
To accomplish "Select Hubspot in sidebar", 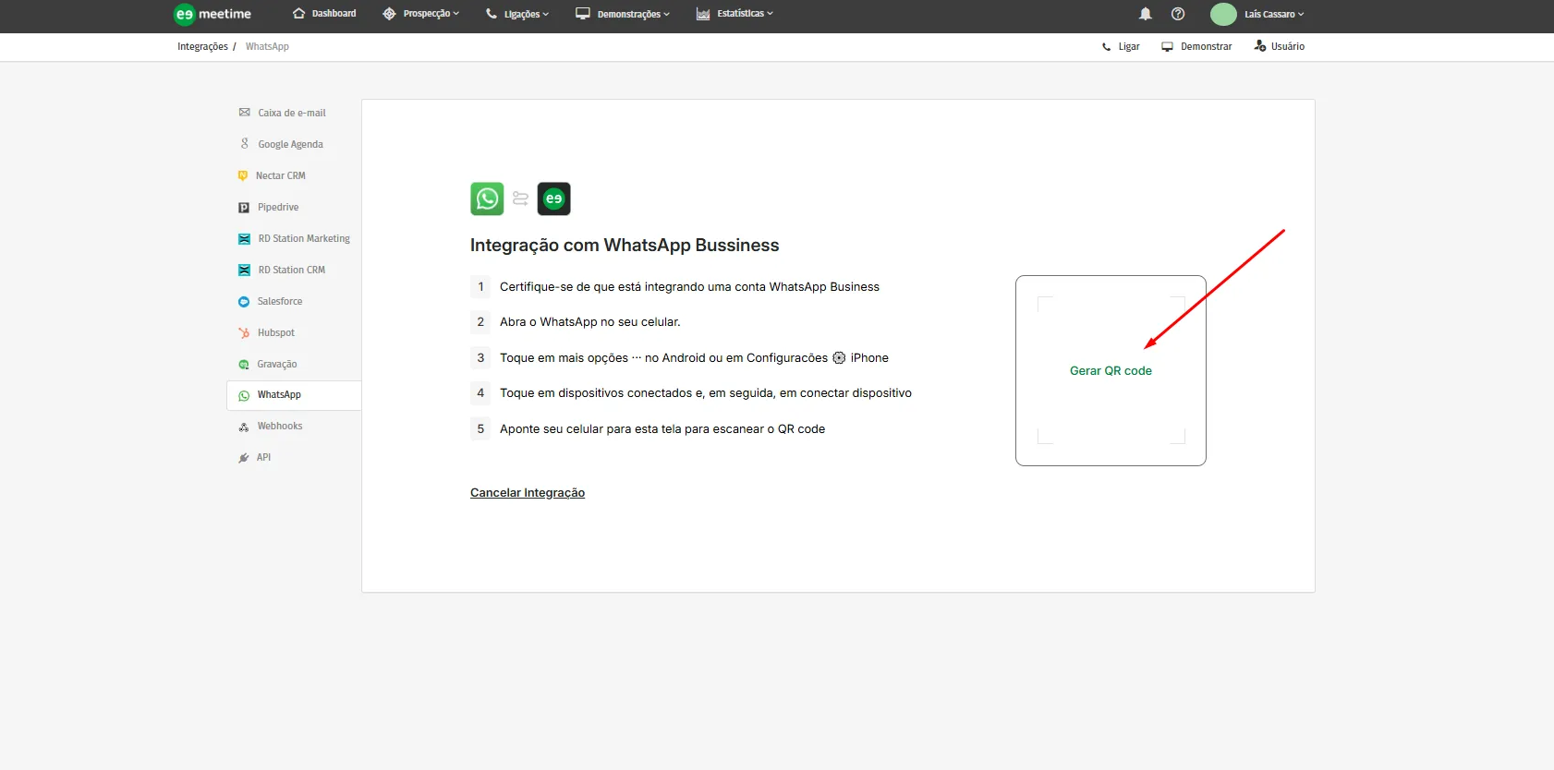I will (x=276, y=333).
